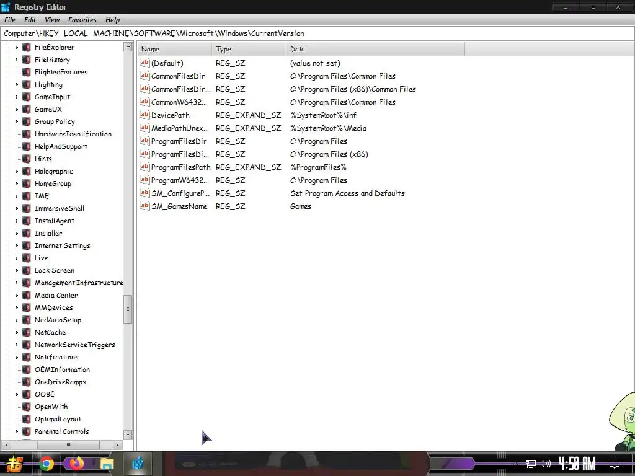Open the File menu

pos(10,20)
